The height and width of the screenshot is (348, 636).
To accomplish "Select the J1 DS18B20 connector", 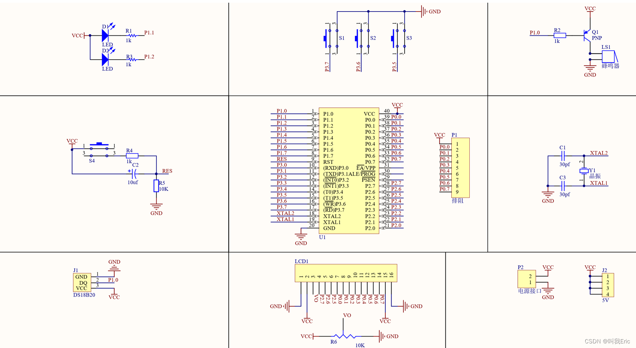I will tap(82, 282).
